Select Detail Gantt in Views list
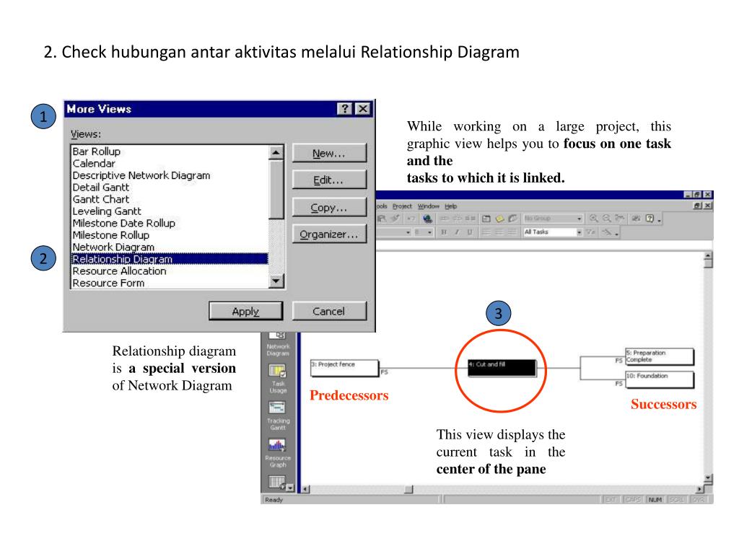 [170, 188]
